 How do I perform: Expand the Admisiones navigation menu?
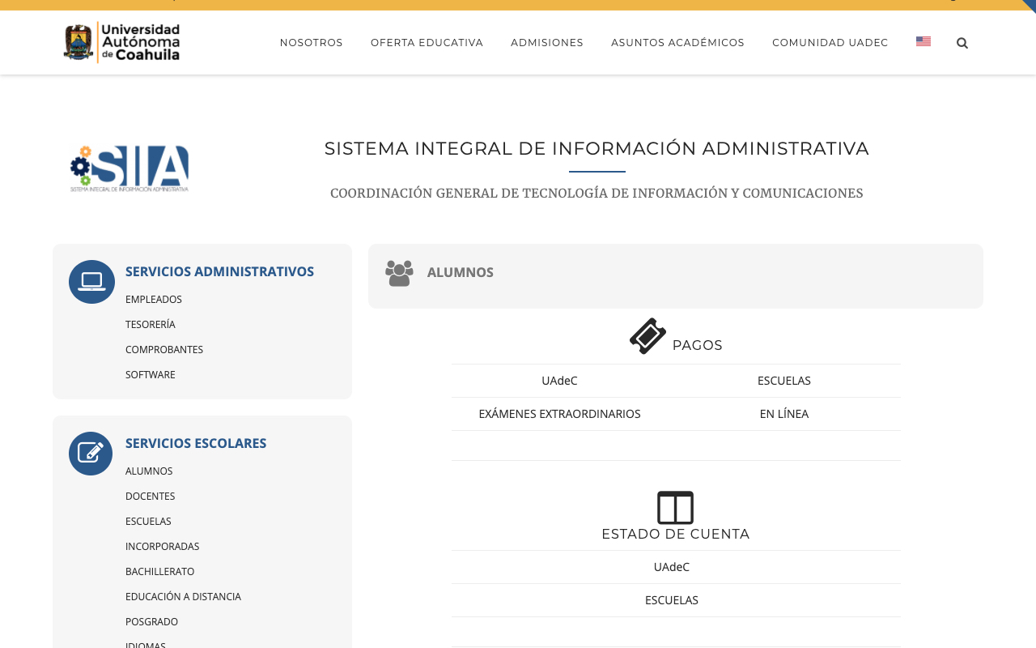[547, 43]
